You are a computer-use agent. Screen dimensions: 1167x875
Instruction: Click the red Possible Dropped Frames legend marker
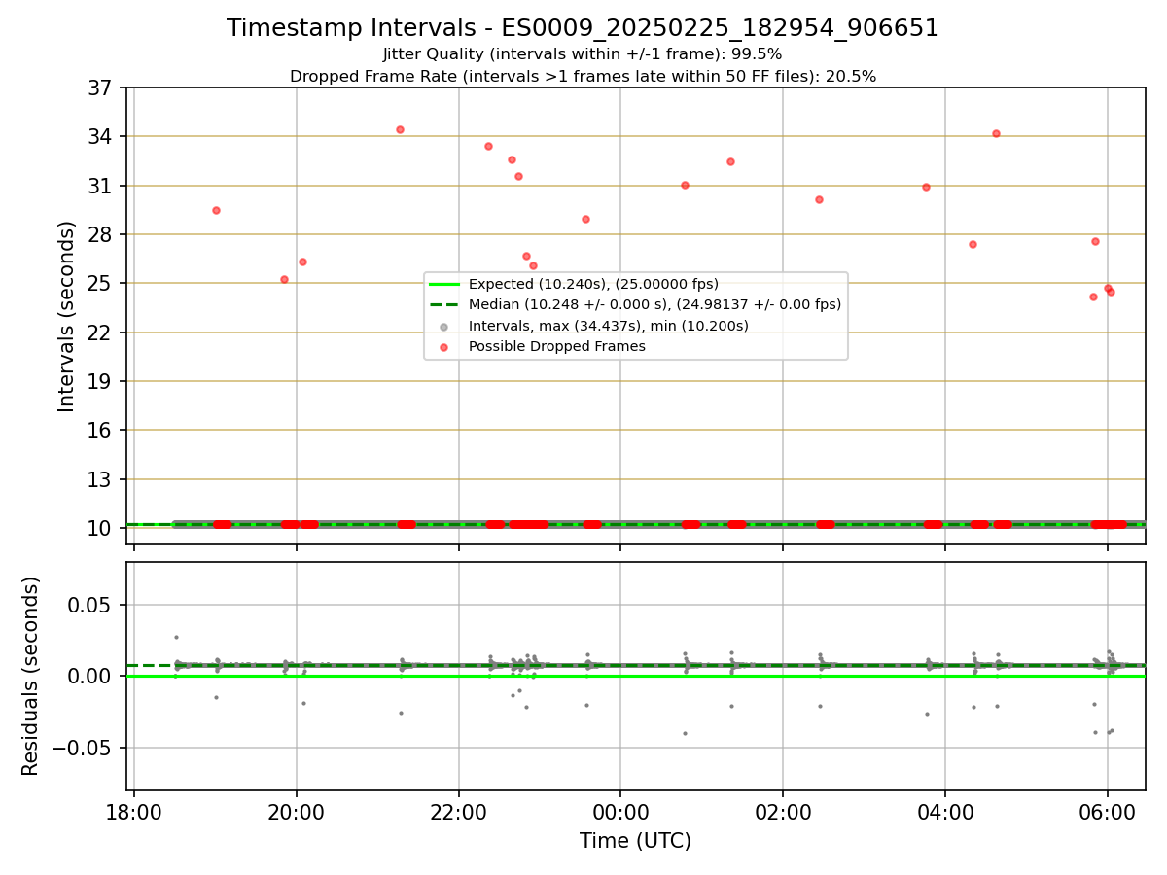pyautogui.click(x=444, y=347)
